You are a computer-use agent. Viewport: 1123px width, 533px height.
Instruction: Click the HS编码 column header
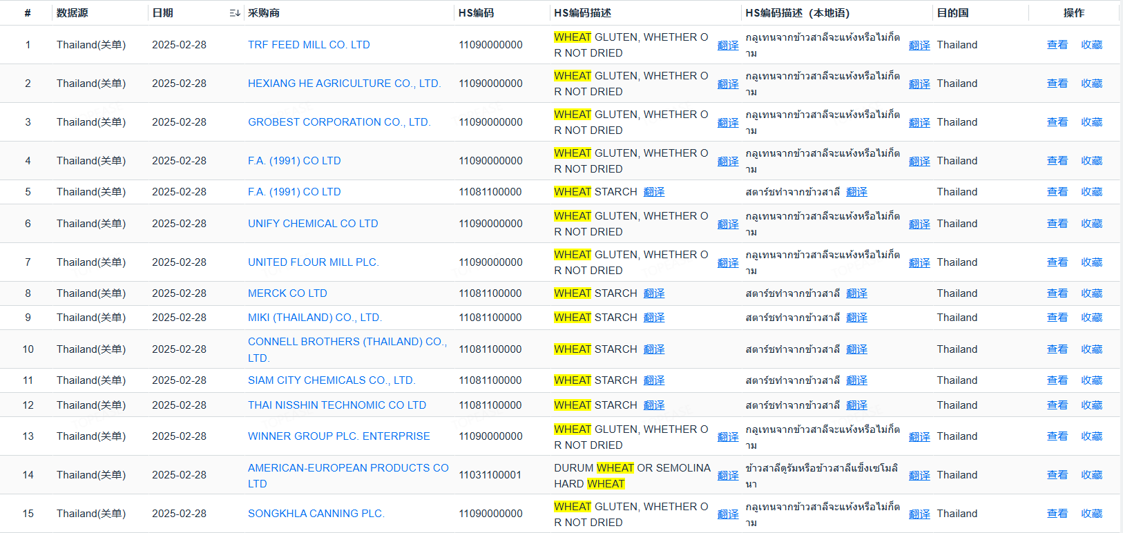tap(477, 13)
